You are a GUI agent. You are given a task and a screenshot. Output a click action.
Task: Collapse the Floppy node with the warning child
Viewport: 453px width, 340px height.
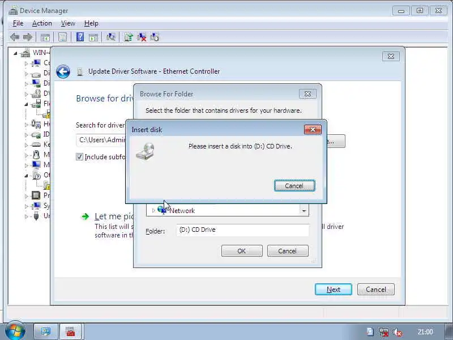click(26, 104)
